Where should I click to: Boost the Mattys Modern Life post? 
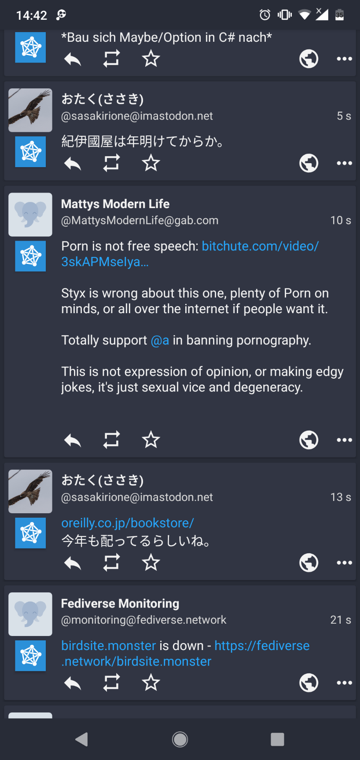[111, 440]
